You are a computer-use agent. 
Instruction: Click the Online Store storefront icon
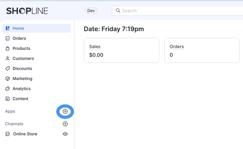8,134
